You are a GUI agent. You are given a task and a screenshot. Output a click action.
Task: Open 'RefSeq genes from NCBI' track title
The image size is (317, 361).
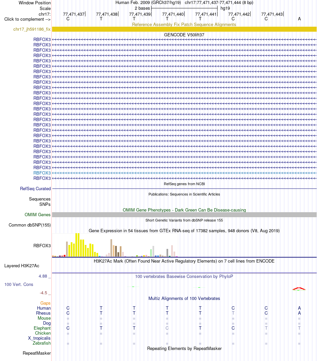tap(184, 184)
